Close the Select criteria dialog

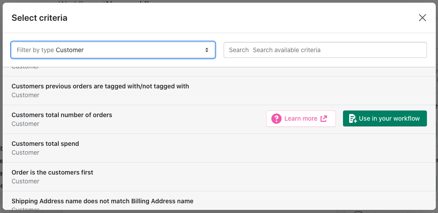click(x=423, y=18)
